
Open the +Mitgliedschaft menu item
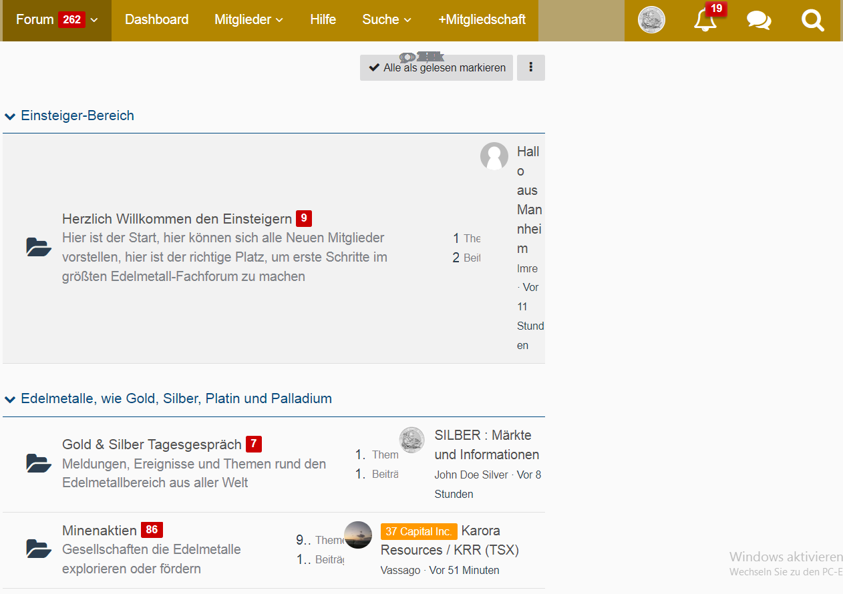coord(482,20)
